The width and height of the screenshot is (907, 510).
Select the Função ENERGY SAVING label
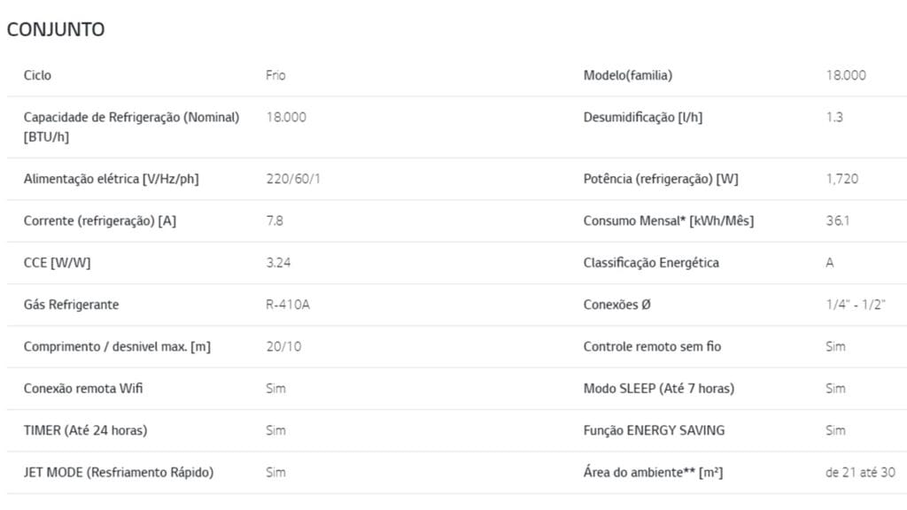point(654,430)
